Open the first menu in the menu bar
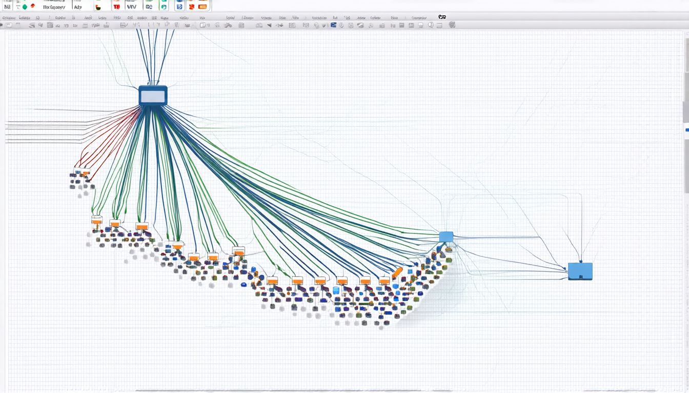This screenshot has height=393, width=689. (x=8, y=17)
